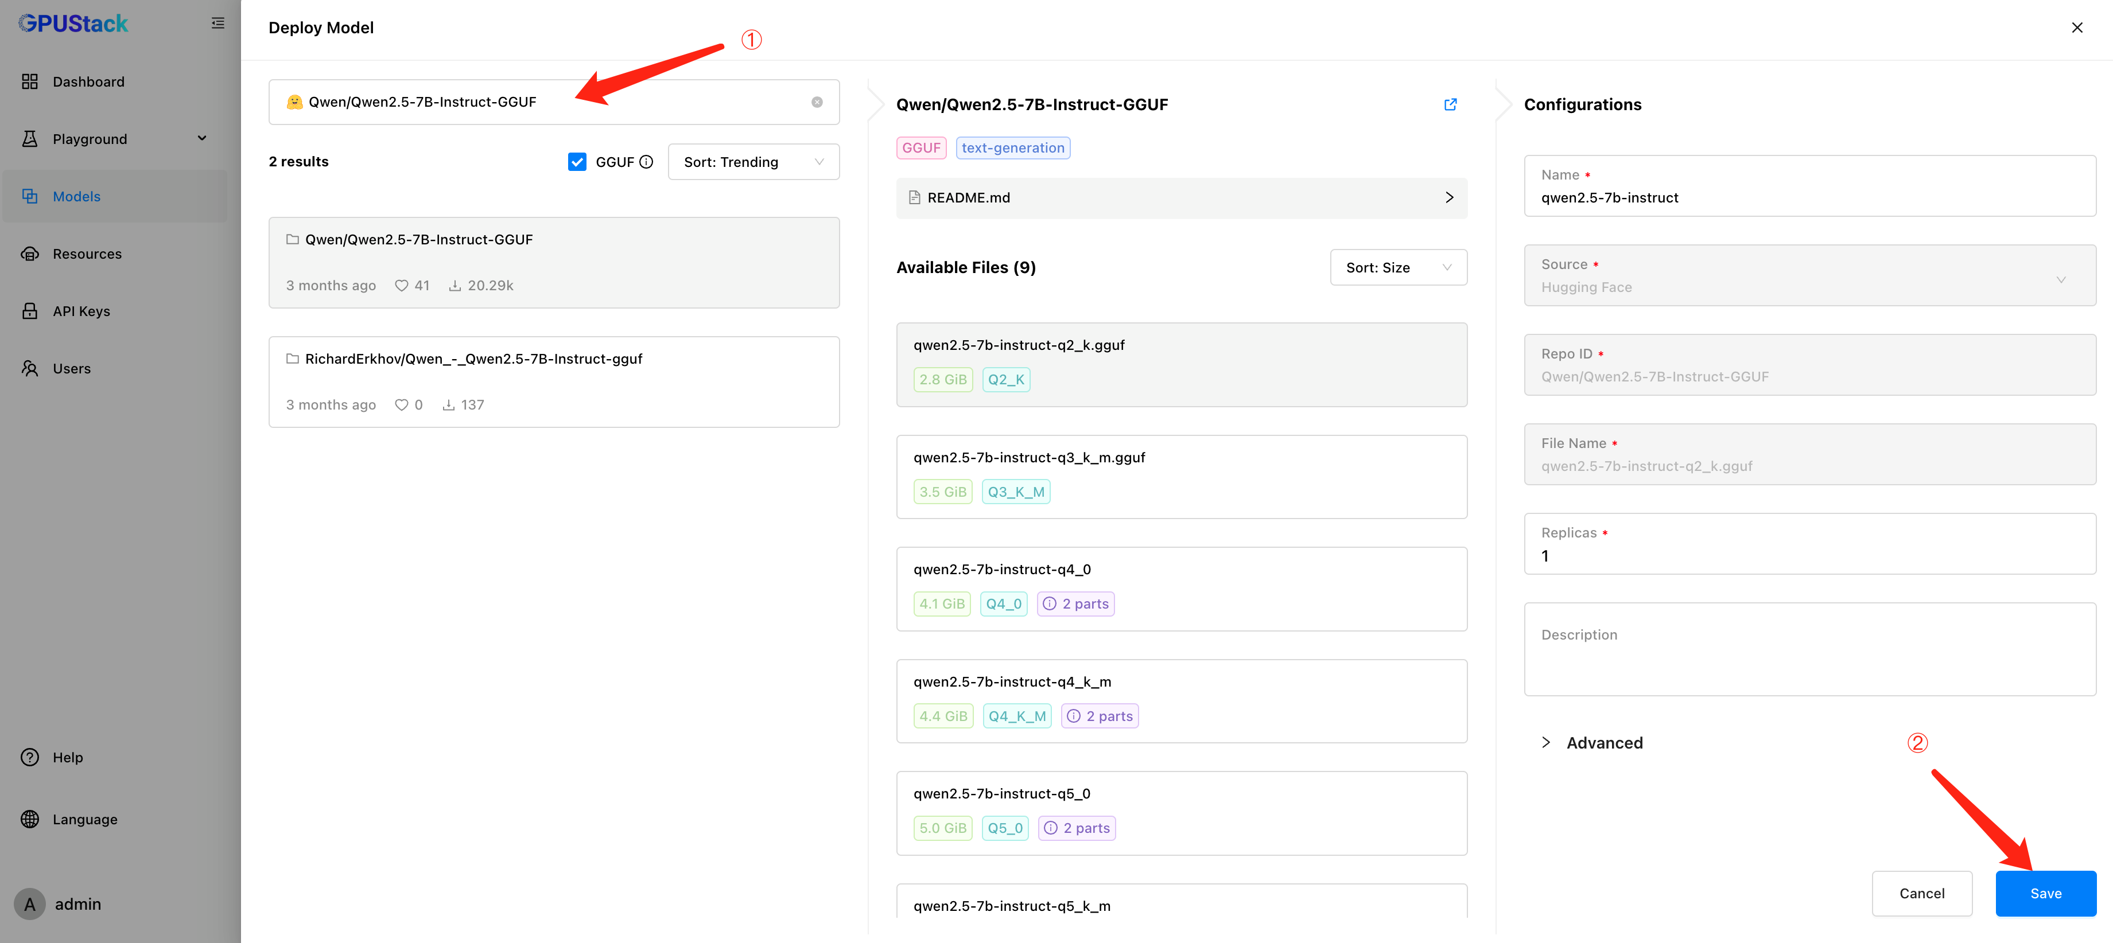Click heart icon showing 0 likes
The image size is (2113, 943).
click(x=401, y=404)
